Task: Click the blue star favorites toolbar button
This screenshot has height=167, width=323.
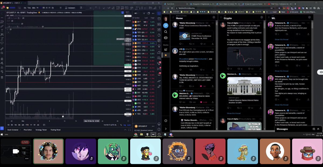Action: coord(2,129)
